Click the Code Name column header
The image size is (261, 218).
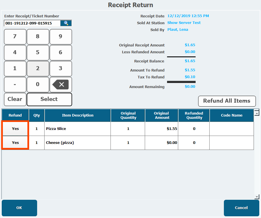click(232, 115)
